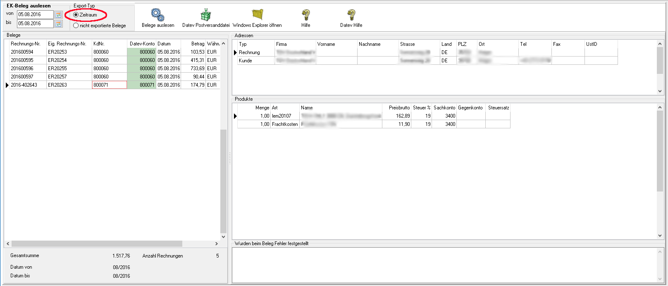Sort Belege by Rechnungs-Nr. column header

[26, 44]
